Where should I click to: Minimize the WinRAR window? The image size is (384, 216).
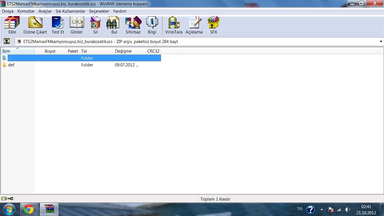pos(352,3)
